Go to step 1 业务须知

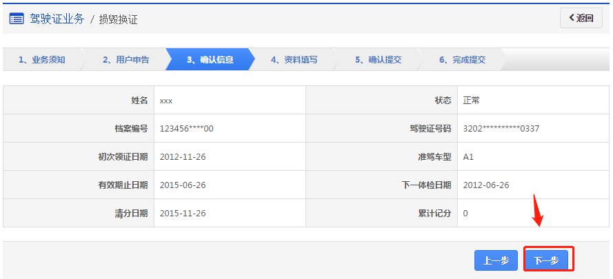click(x=41, y=60)
